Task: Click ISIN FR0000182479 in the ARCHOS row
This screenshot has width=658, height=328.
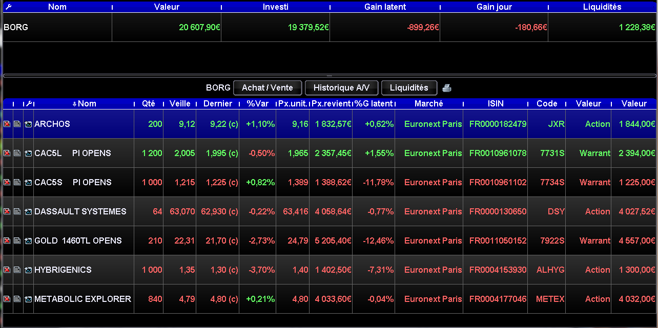Action: click(x=498, y=124)
